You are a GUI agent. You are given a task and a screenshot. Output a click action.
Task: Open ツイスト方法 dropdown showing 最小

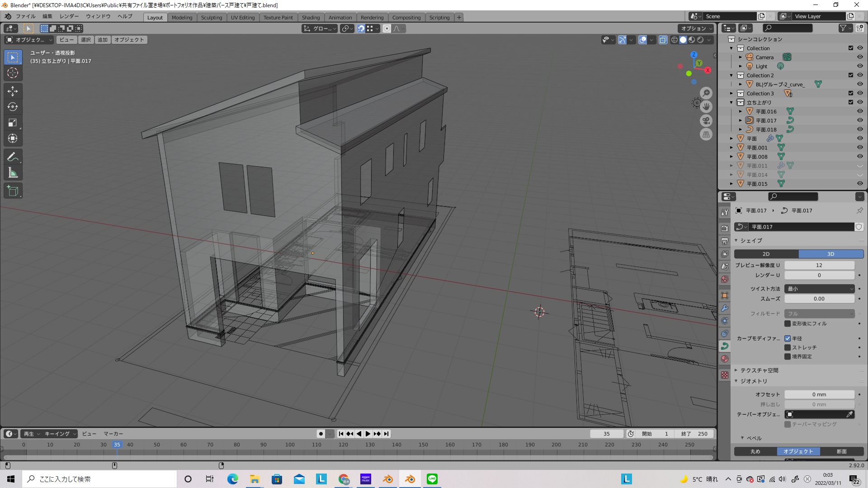[x=819, y=289]
